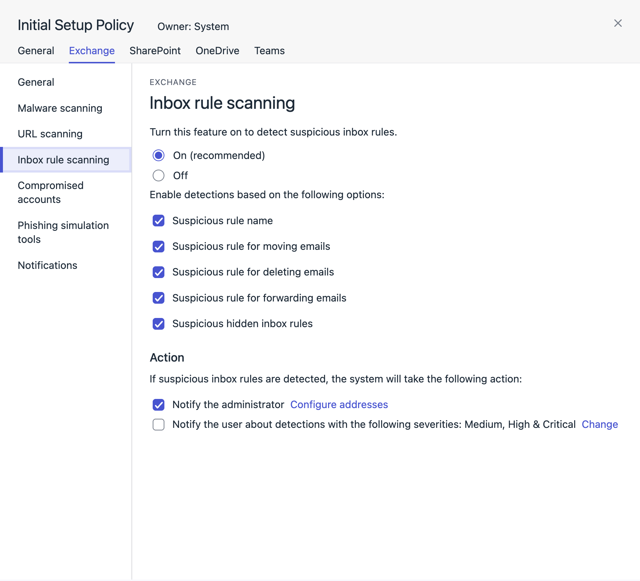Open the Configure addresses link

click(339, 405)
